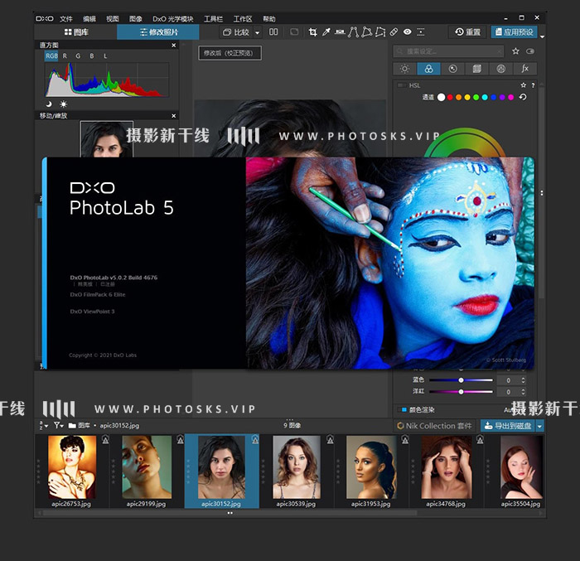This screenshot has width=580, height=561.
Task: Open the Local adjustments palette tab icon
Action: pos(500,69)
